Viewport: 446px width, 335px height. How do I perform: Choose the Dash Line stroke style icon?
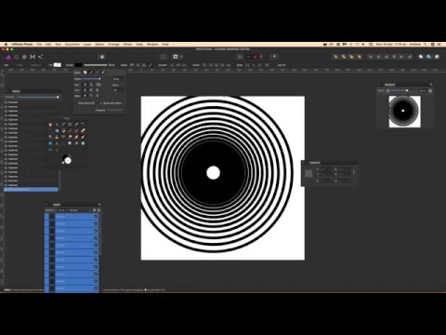tap(97, 72)
